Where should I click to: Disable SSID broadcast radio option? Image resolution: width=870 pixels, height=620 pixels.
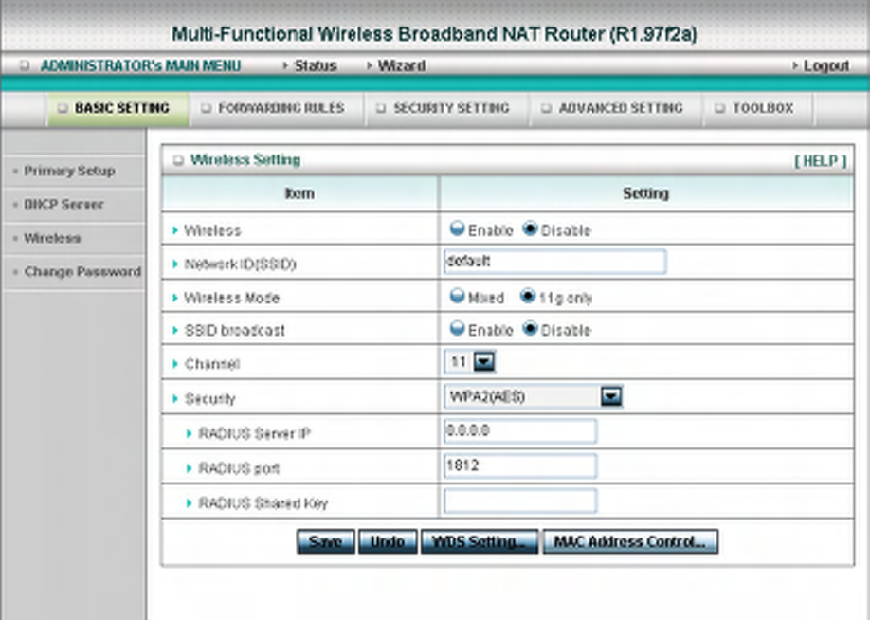coord(530,329)
